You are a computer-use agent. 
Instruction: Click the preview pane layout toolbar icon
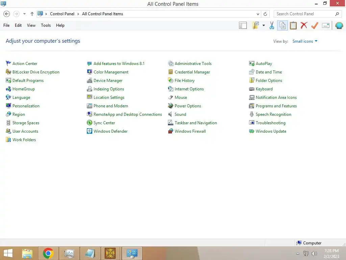click(243, 25)
